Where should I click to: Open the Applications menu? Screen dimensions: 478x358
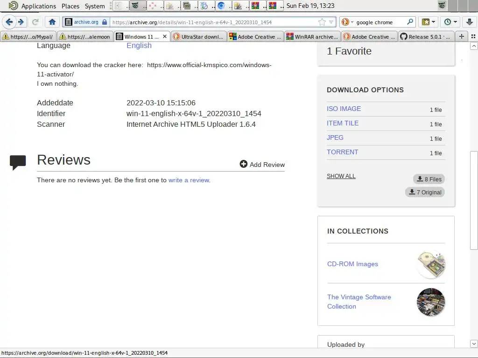coord(38,6)
